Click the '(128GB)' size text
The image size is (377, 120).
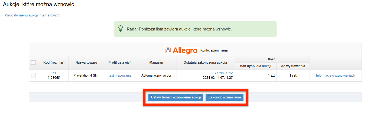coord(54,78)
